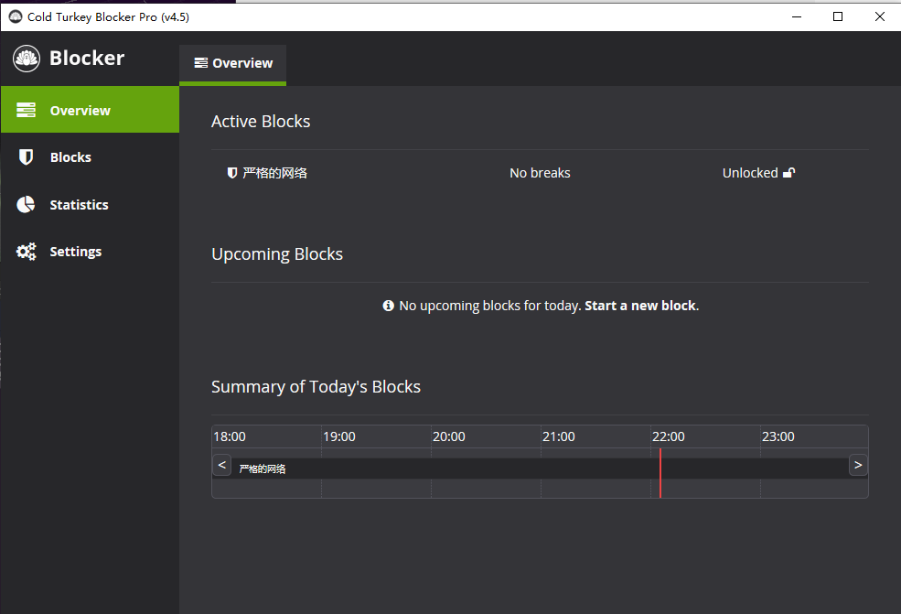The height and width of the screenshot is (614, 901).
Task: Open the Statistics page
Action: pyautogui.click(x=91, y=205)
